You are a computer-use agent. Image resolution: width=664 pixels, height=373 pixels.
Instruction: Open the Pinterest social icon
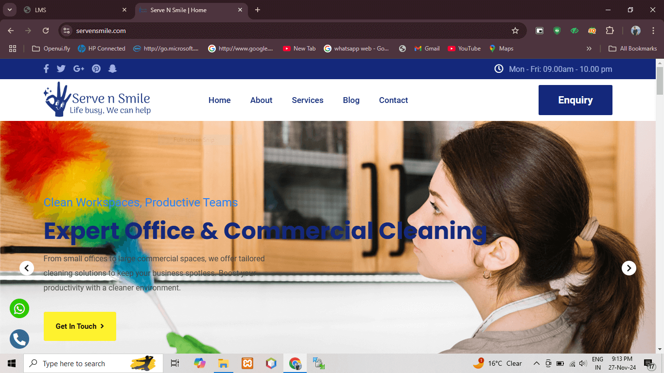point(96,69)
